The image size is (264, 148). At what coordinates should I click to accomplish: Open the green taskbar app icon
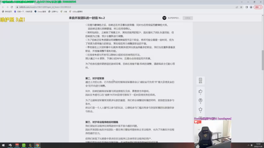tap(24, 145)
